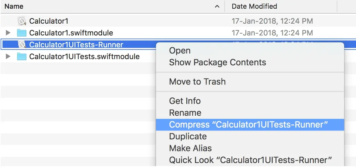Screen dimensions: 356x168
Task: Select Show Package Contents
Action: click(217, 62)
